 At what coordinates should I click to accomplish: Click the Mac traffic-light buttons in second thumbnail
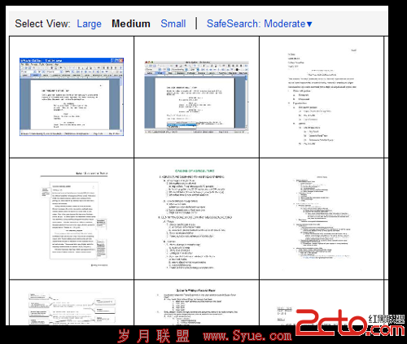pos(149,63)
